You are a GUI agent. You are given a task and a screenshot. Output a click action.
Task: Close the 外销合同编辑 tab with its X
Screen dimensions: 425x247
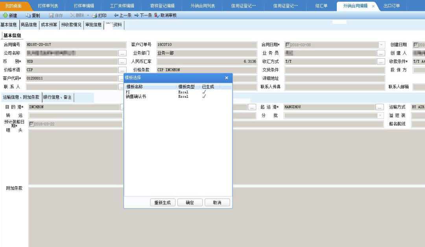373,6
